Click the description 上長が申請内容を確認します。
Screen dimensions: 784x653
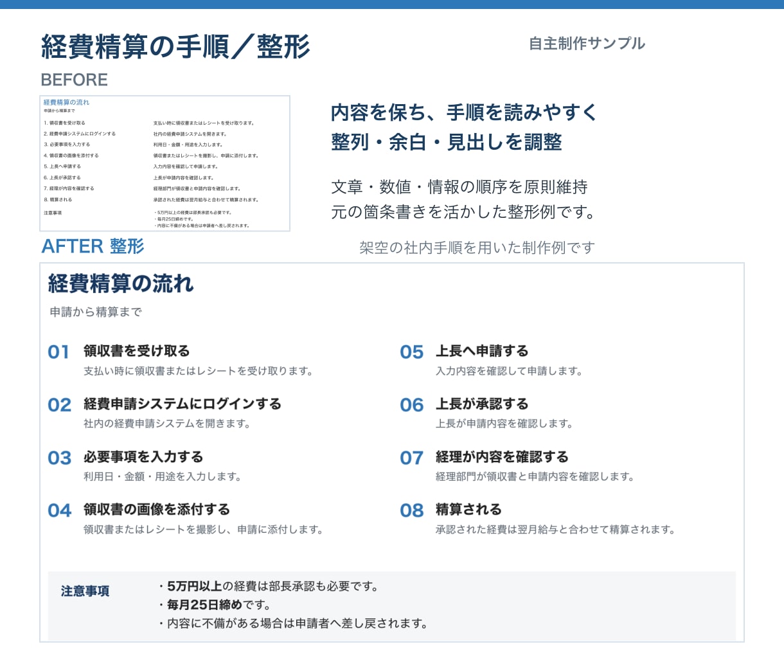pyautogui.click(x=504, y=424)
